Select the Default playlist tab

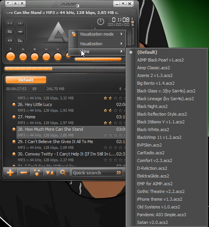(26, 80)
